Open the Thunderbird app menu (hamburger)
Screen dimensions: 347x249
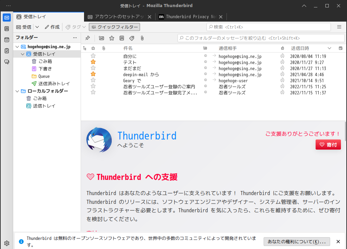(x=339, y=27)
